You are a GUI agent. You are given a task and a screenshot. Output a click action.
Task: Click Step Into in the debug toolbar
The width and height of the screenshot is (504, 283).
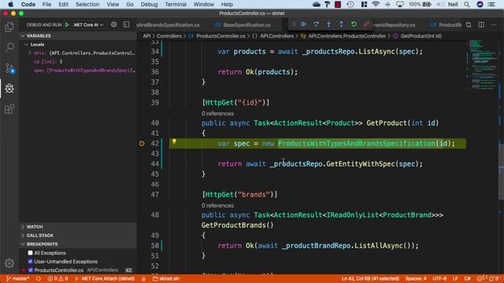[328, 24]
